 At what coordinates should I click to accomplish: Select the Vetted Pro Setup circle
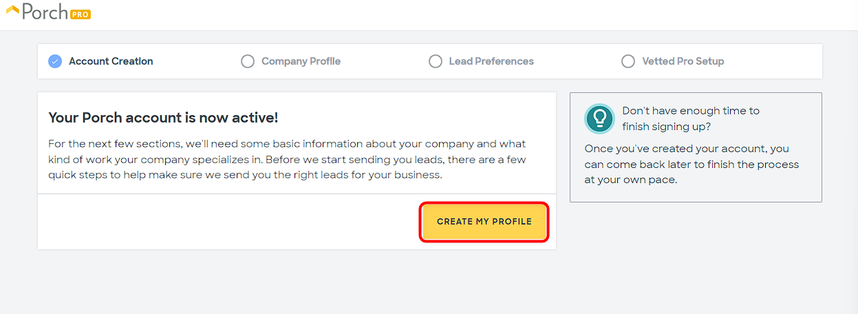628,61
